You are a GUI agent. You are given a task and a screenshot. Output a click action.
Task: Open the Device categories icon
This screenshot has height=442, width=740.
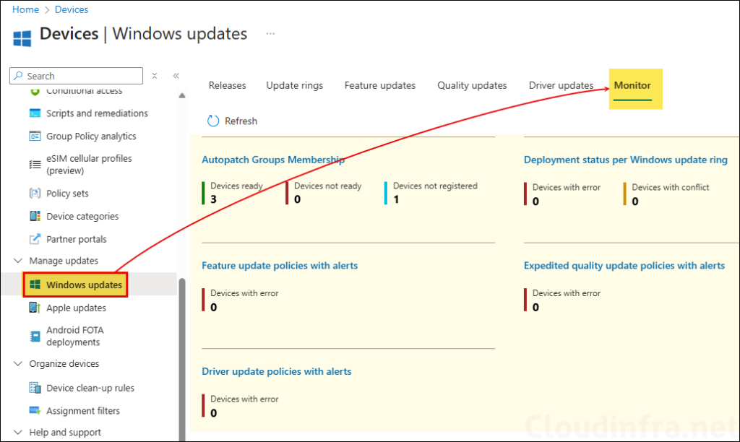(35, 217)
